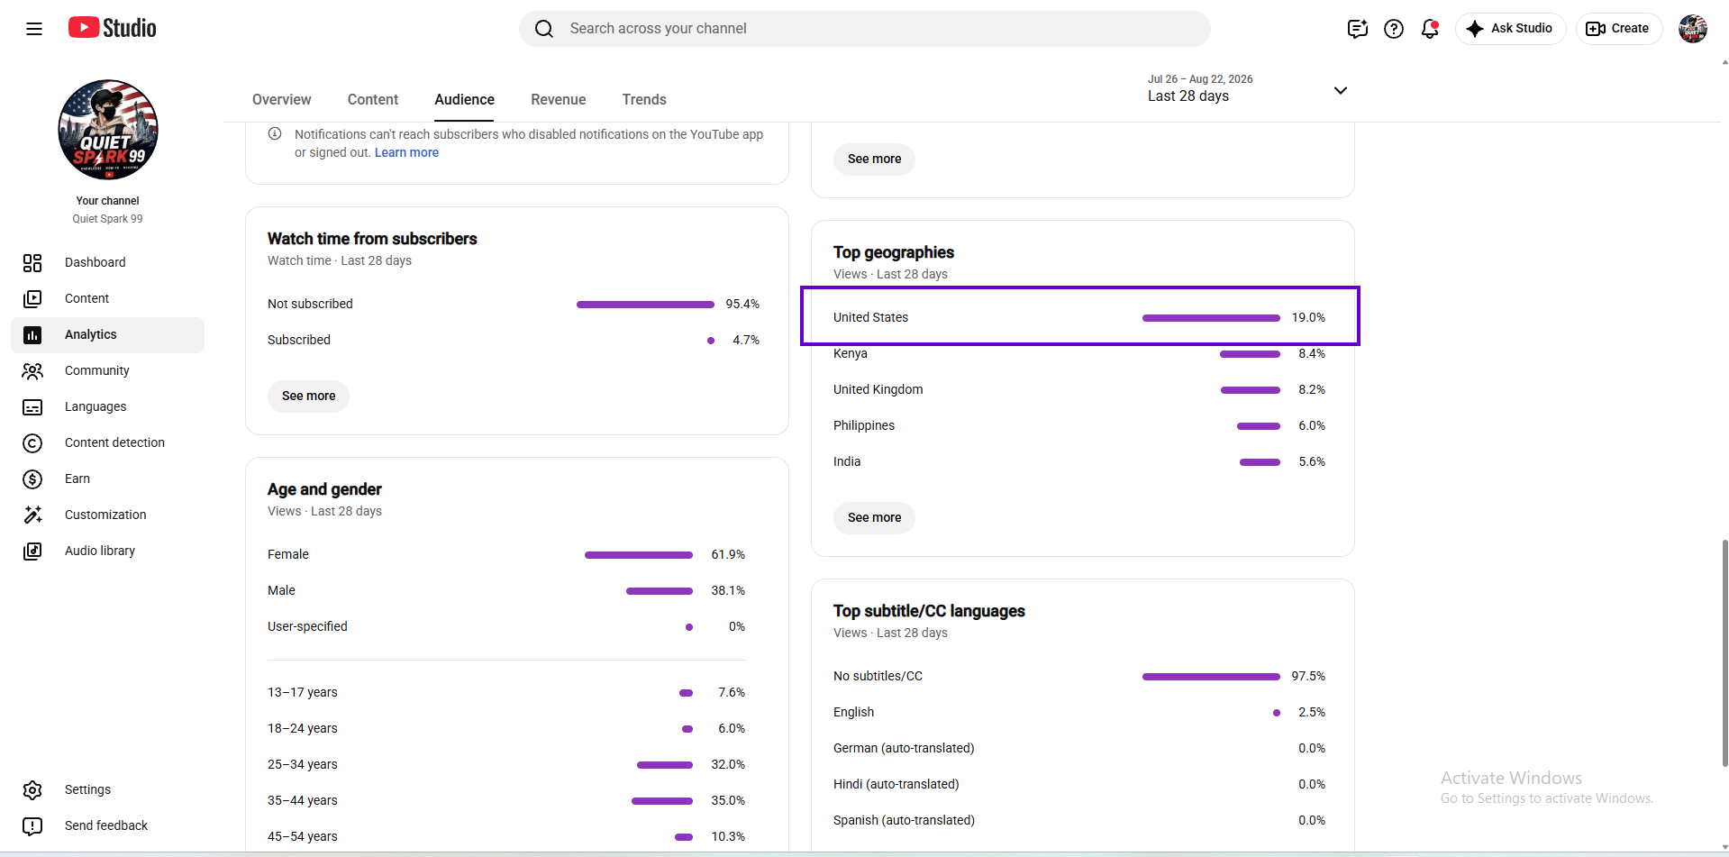Click the Female percentage bar

click(639, 555)
